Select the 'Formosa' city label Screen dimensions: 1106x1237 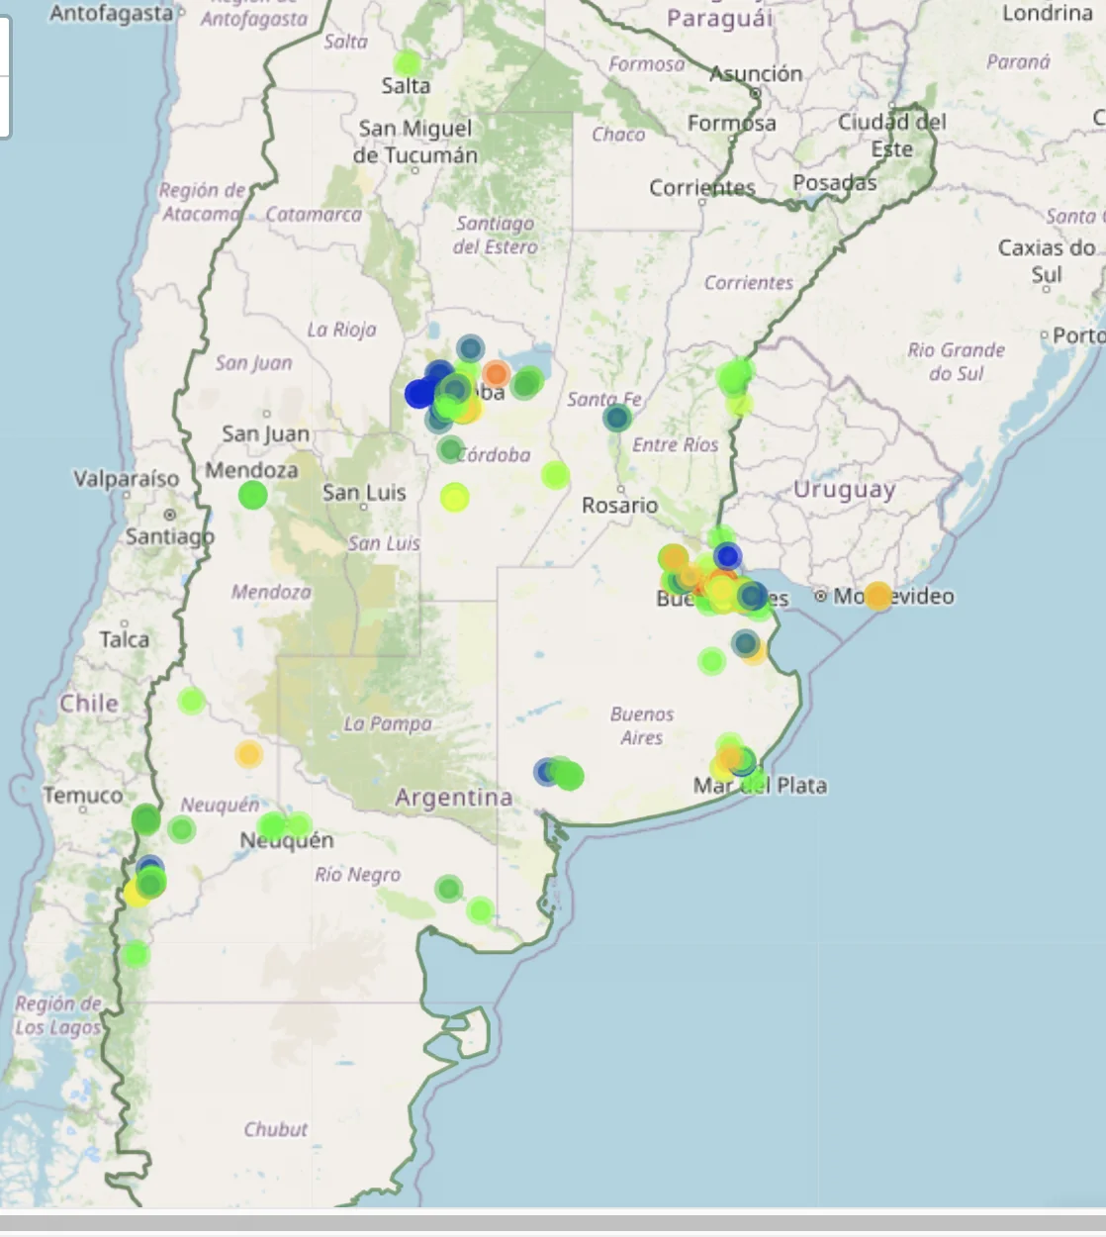732,124
